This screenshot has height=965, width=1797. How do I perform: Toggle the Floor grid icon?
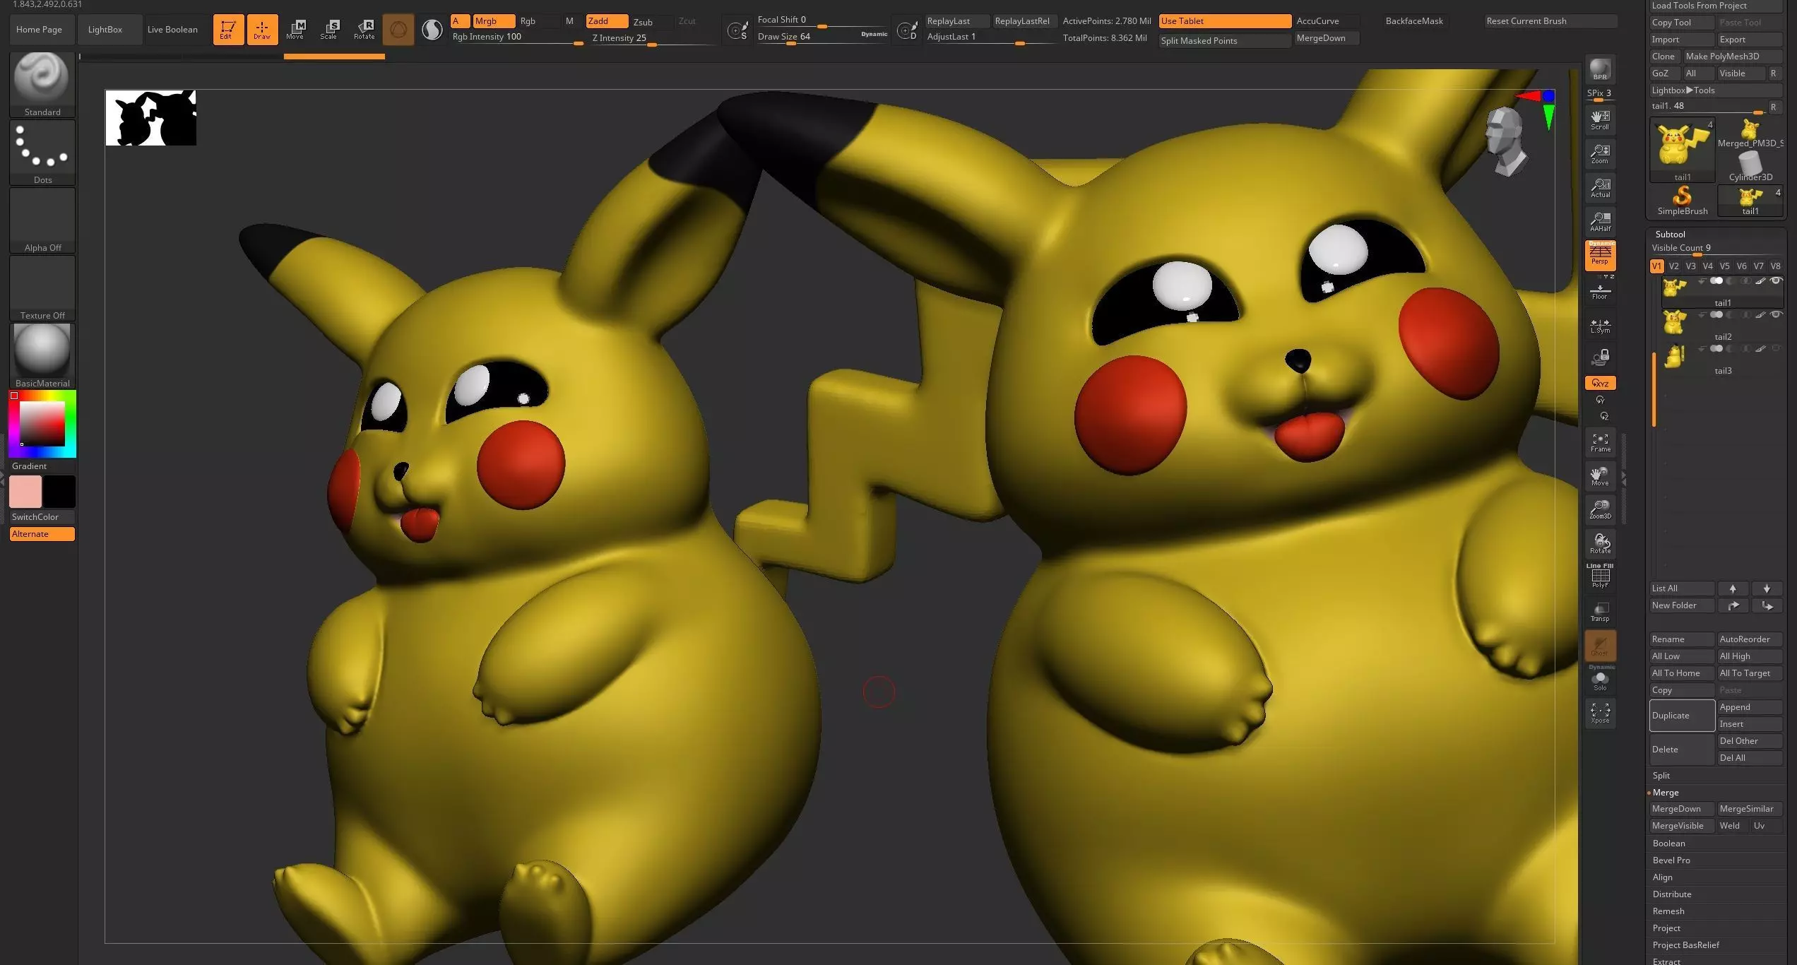[x=1600, y=291]
